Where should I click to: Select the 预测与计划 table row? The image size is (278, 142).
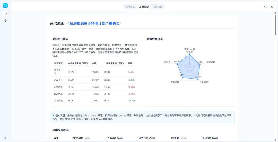pos(95,72)
